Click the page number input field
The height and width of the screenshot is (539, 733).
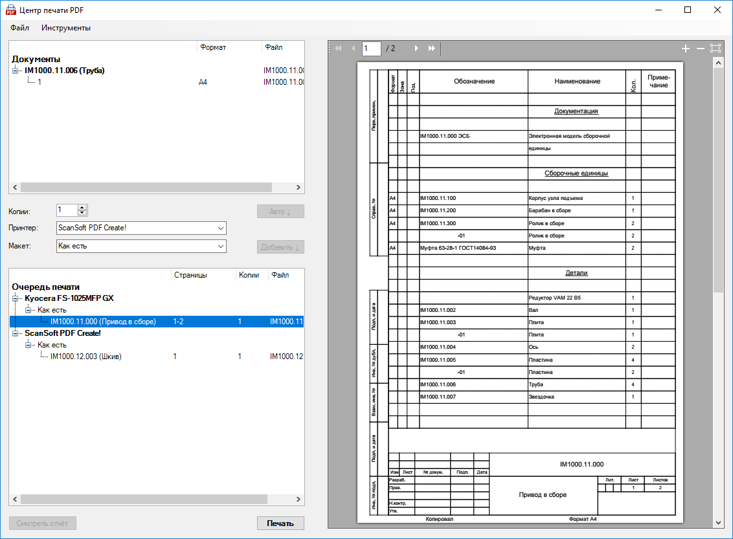point(371,49)
